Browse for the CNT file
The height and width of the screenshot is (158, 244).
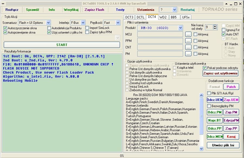pos(188,47)
